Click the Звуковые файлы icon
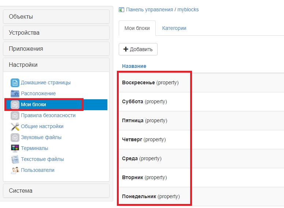The image size is (284, 208). pyautogui.click(x=15, y=137)
